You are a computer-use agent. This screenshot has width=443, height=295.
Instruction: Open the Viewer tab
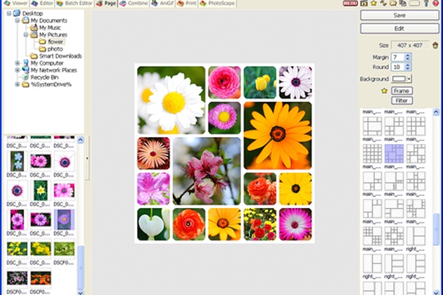(16, 4)
